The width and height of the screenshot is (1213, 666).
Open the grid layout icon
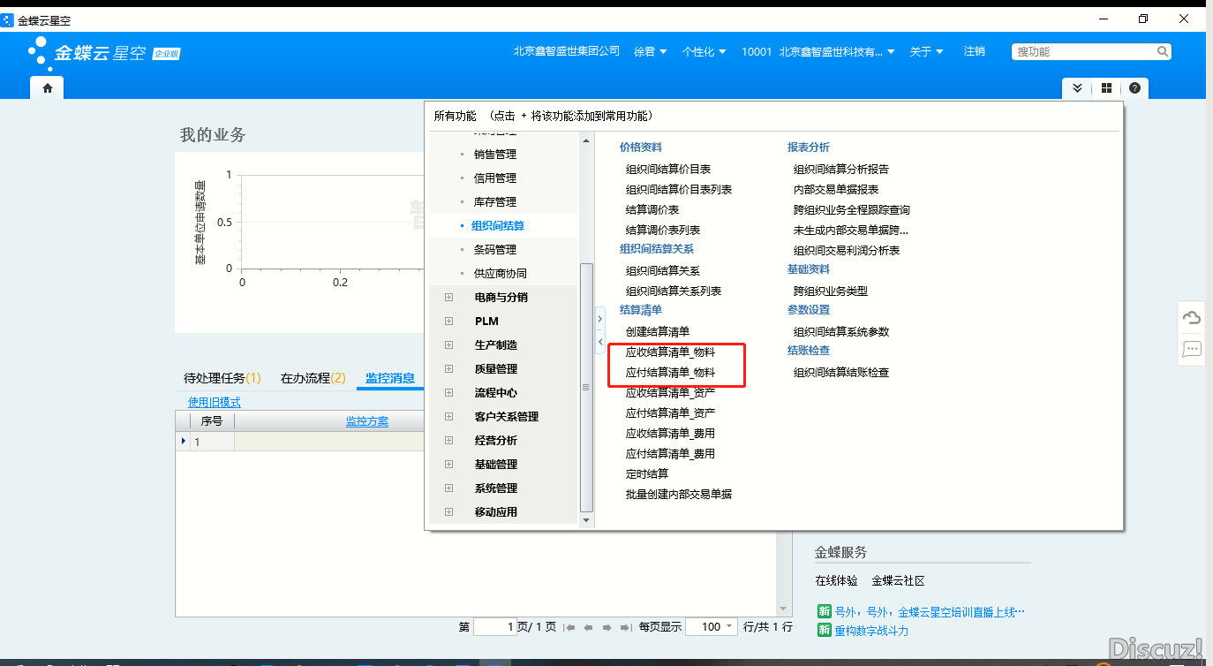[x=1106, y=88]
